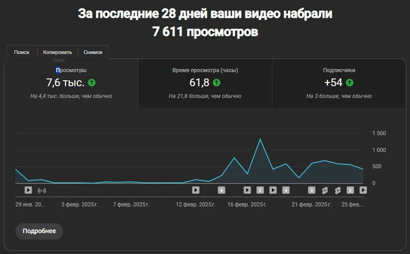Image resolution: width=410 pixels, height=254 pixels.
Task: Click the '21 февр. 2025г.' date label
Action: (x=312, y=204)
